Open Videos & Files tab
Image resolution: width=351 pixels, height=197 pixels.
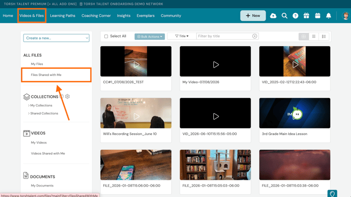(x=31, y=16)
